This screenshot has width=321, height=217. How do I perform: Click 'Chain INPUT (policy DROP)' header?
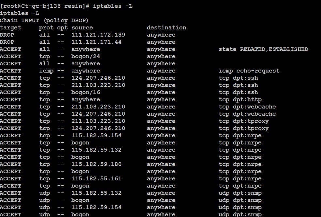44,21
